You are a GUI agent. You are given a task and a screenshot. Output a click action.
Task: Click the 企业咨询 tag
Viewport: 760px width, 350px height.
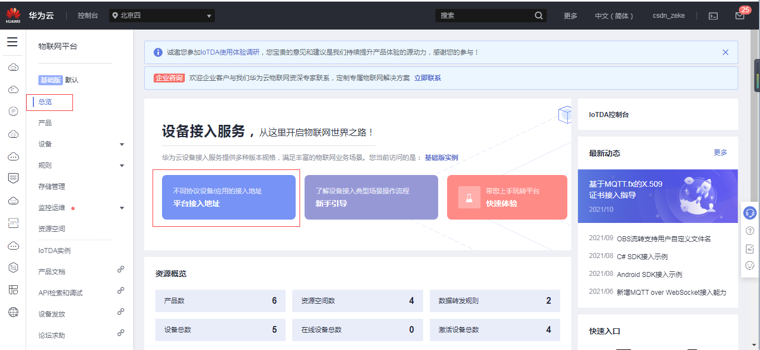pyautogui.click(x=169, y=78)
